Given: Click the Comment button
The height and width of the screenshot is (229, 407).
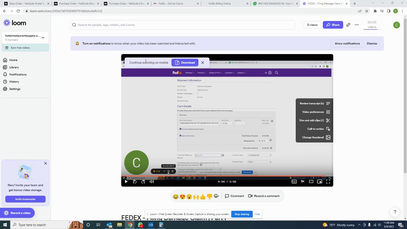Looking at the screenshot, I should (x=235, y=196).
